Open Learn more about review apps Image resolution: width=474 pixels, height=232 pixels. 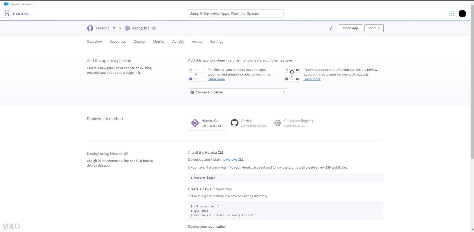point(312,79)
